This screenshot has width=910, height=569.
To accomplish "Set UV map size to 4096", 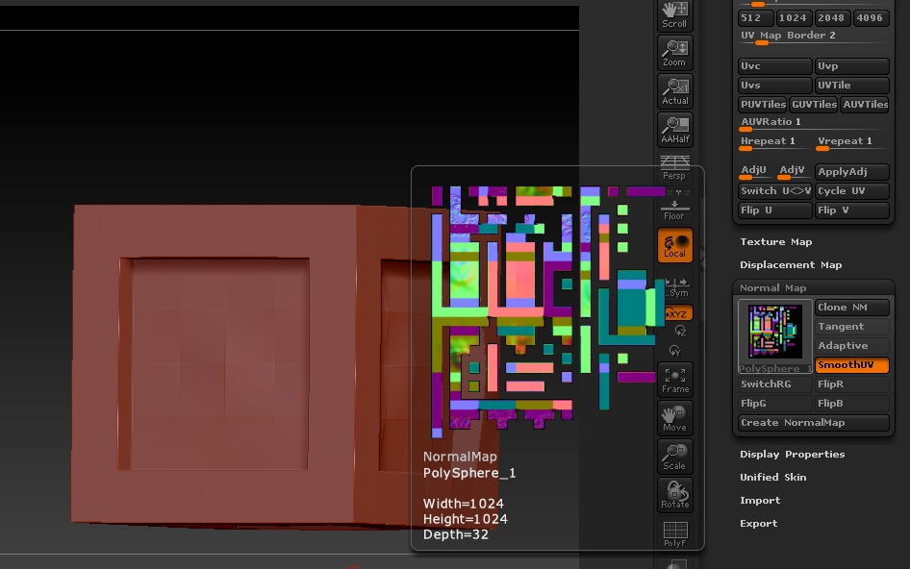I will point(870,18).
